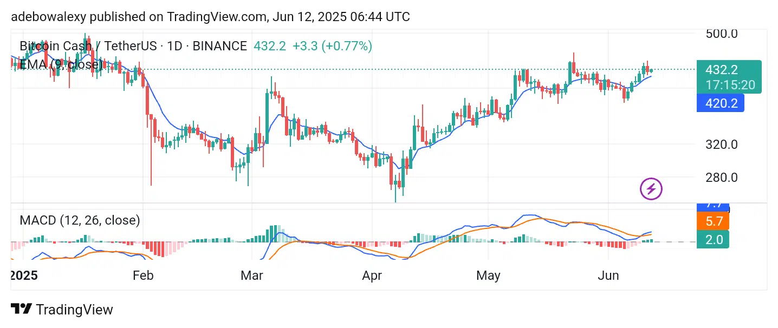
Task: Click the green 2.0 histogram value label
Action: click(x=714, y=239)
